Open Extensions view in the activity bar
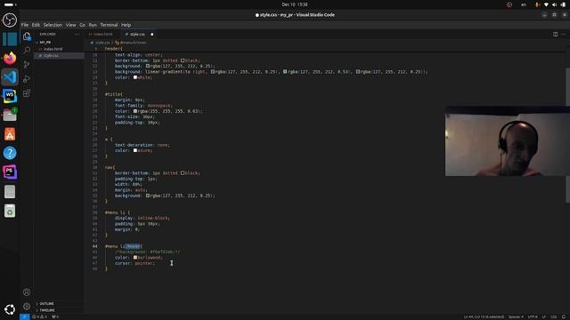 (27, 93)
